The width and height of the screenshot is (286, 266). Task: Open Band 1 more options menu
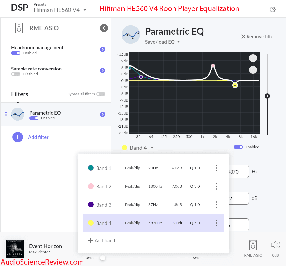pos(216,168)
